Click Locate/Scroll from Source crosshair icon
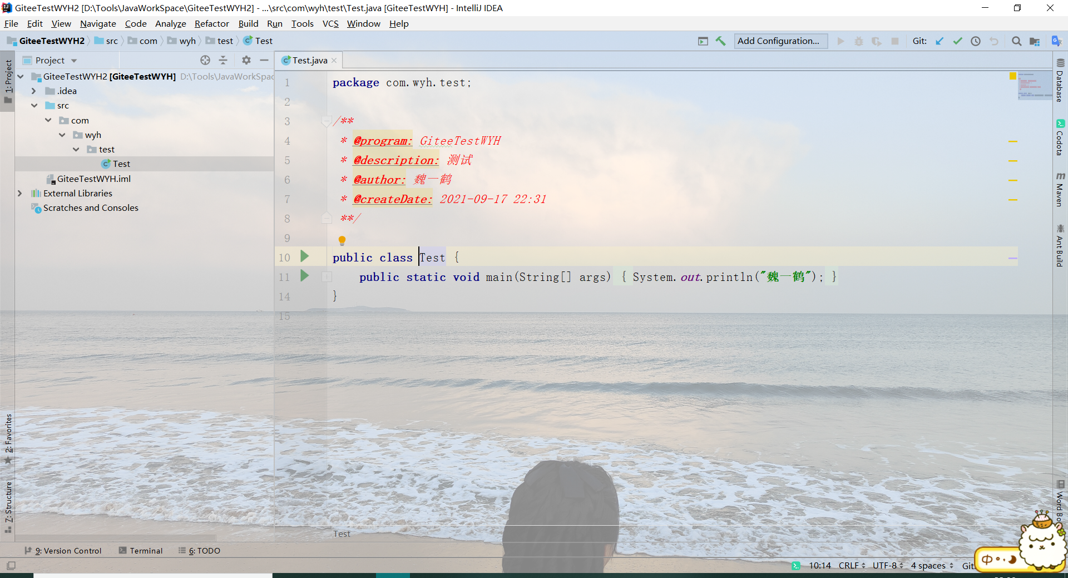The width and height of the screenshot is (1068, 578). click(205, 60)
